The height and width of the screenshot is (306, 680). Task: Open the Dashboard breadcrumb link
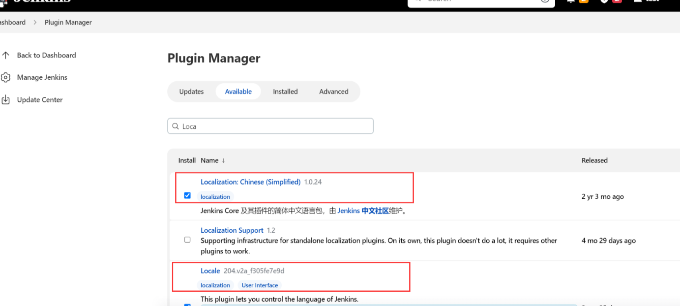[12, 22]
